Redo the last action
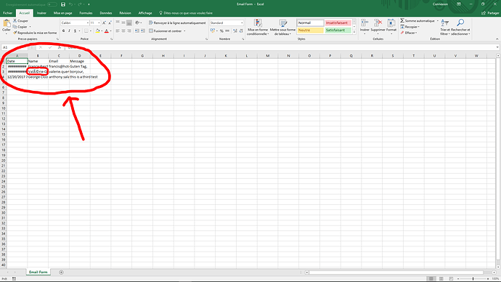 coord(80,4)
